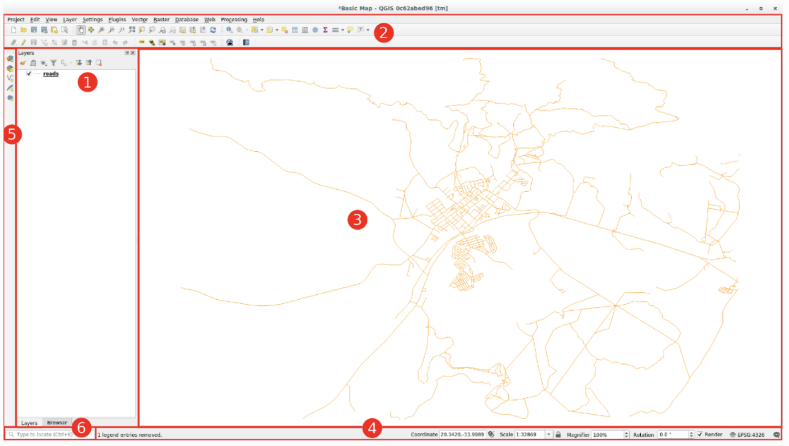Open the Scale dropdown arrow
Image resolution: width=789 pixels, height=446 pixels.
tap(549, 434)
